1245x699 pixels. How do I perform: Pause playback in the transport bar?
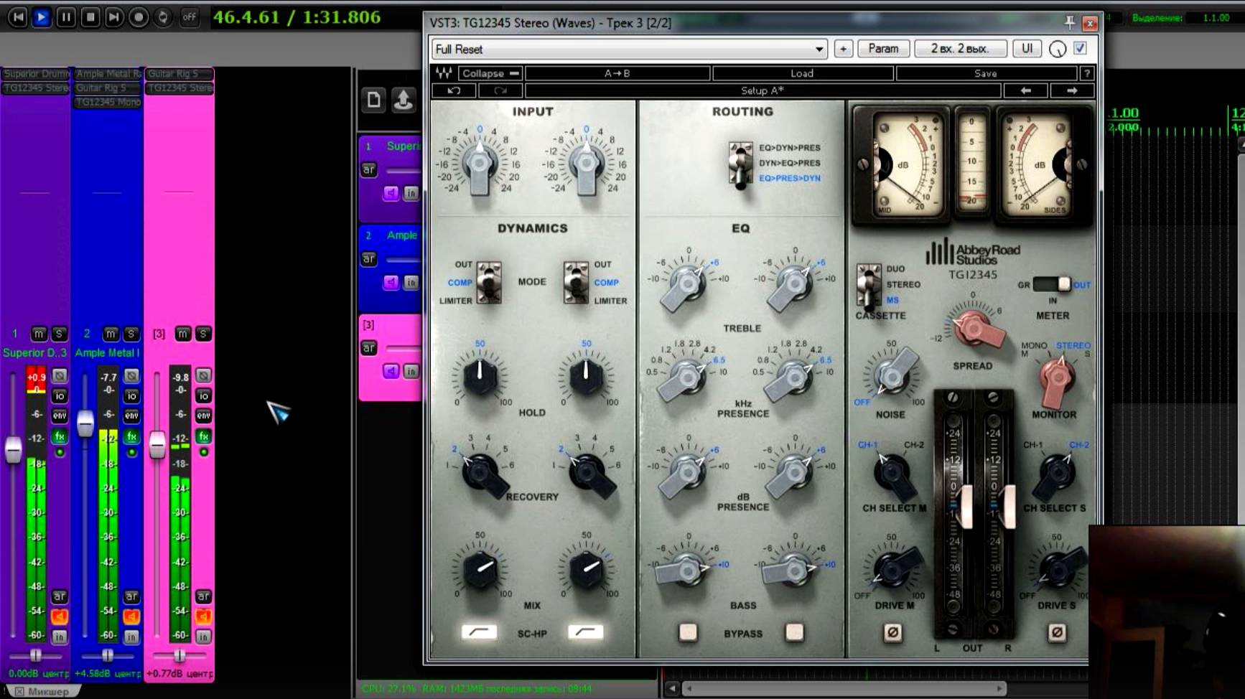[x=66, y=17]
